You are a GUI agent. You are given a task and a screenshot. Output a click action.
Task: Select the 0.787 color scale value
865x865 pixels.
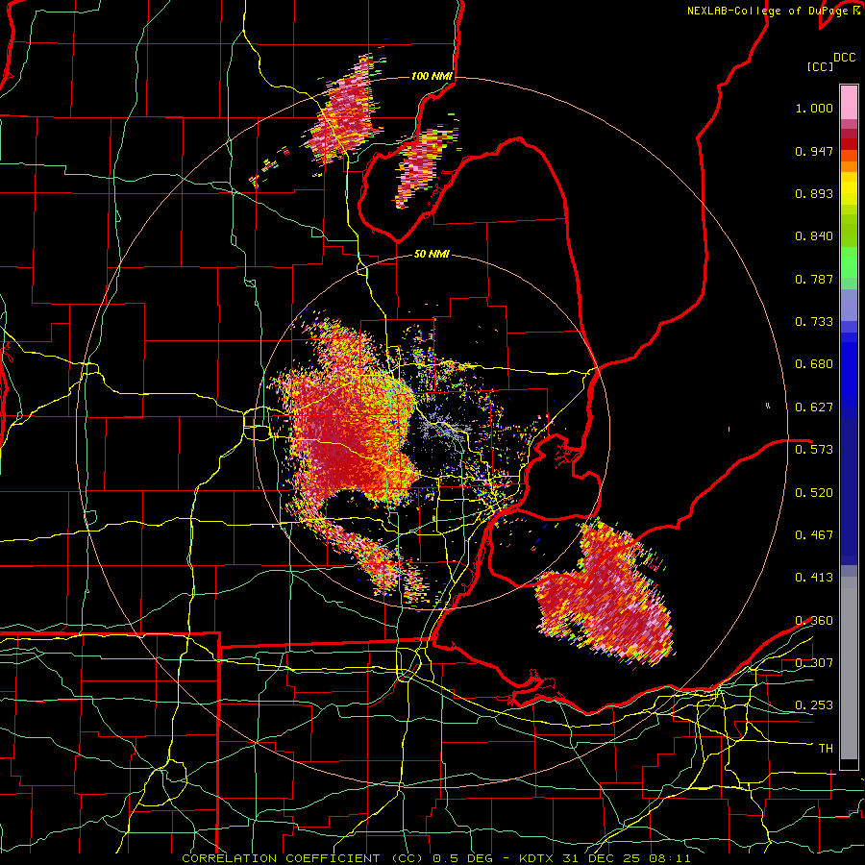[x=814, y=279]
